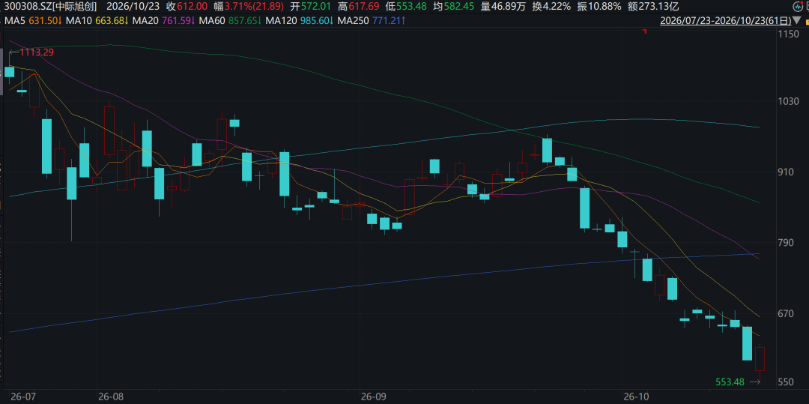Click the MA20 761.59 indicator label
The width and height of the screenshot is (809, 404).
click(162, 21)
